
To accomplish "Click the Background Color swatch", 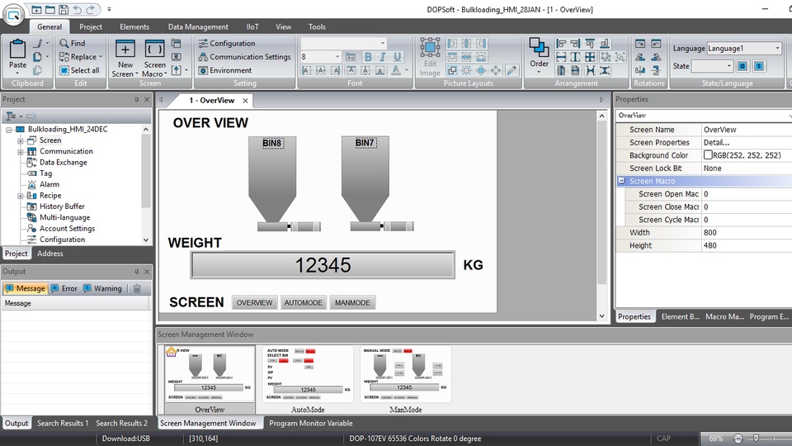I will (708, 155).
